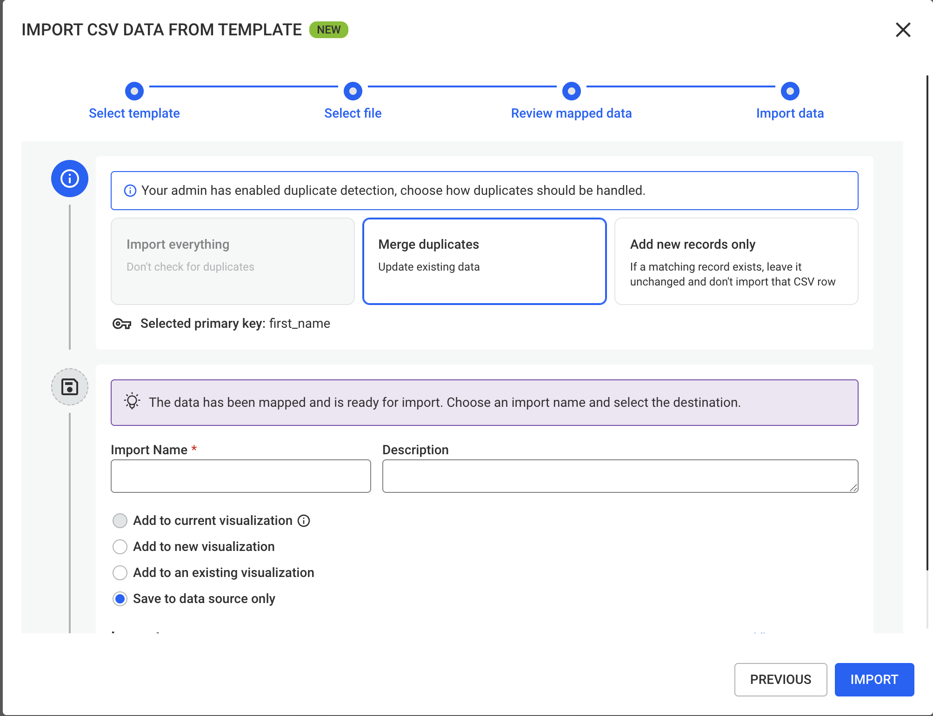Click the save disk step icon
933x716 pixels.
70,387
